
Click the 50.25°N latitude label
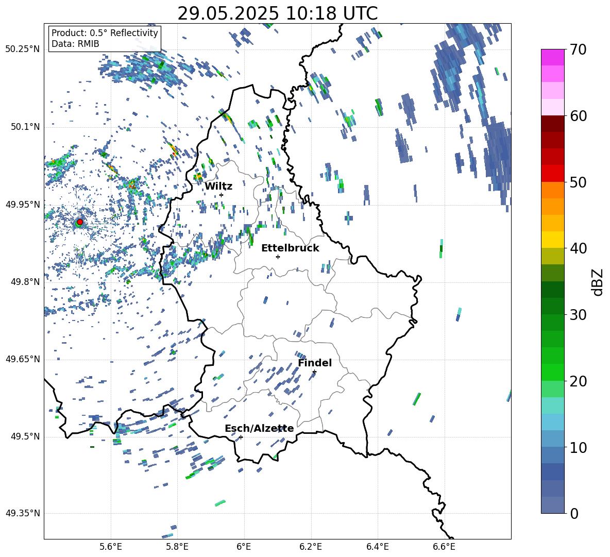[x=23, y=49]
